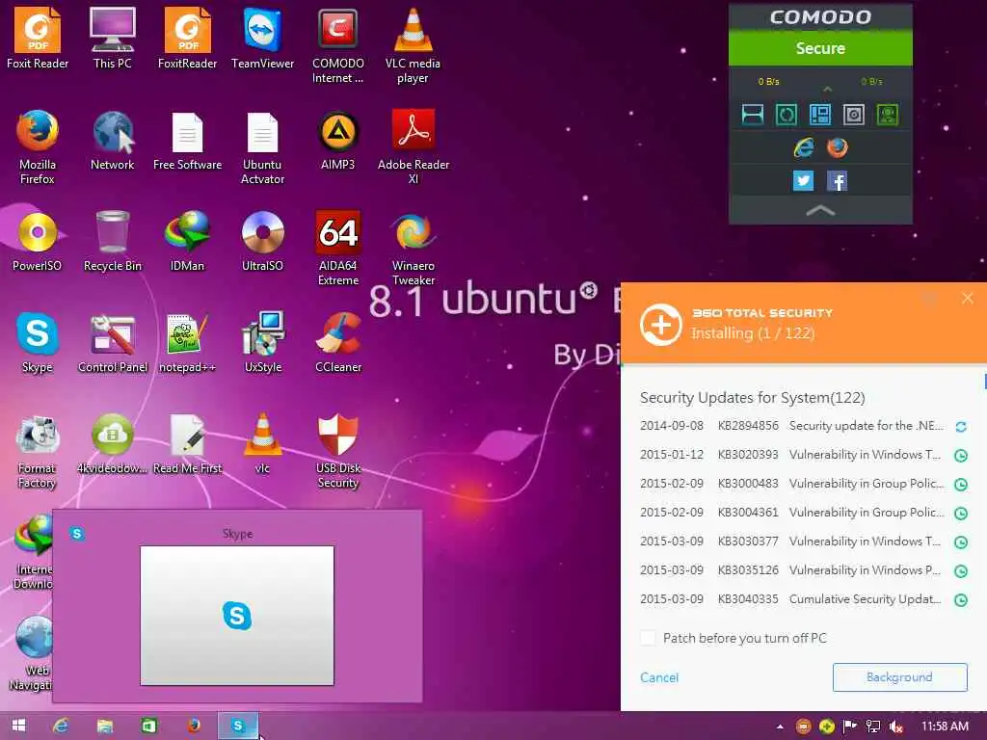This screenshot has width=987, height=740.
Task: Open the Foxit Reader desktop icon
Action: click(x=38, y=38)
